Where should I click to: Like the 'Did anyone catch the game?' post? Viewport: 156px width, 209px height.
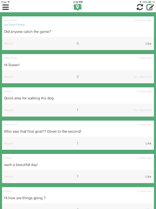click(x=148, y=44)
